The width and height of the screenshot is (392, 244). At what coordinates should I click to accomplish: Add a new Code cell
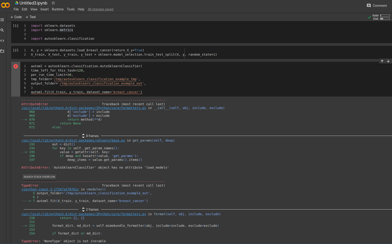click(x=17, y=17)
